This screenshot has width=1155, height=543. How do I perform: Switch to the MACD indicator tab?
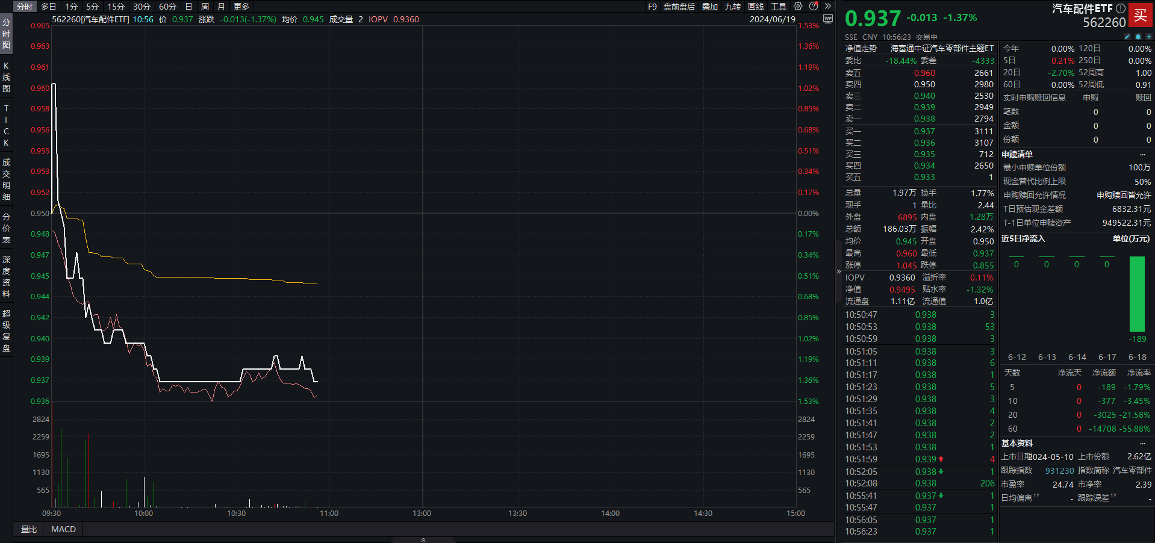[x=63, y=529]
